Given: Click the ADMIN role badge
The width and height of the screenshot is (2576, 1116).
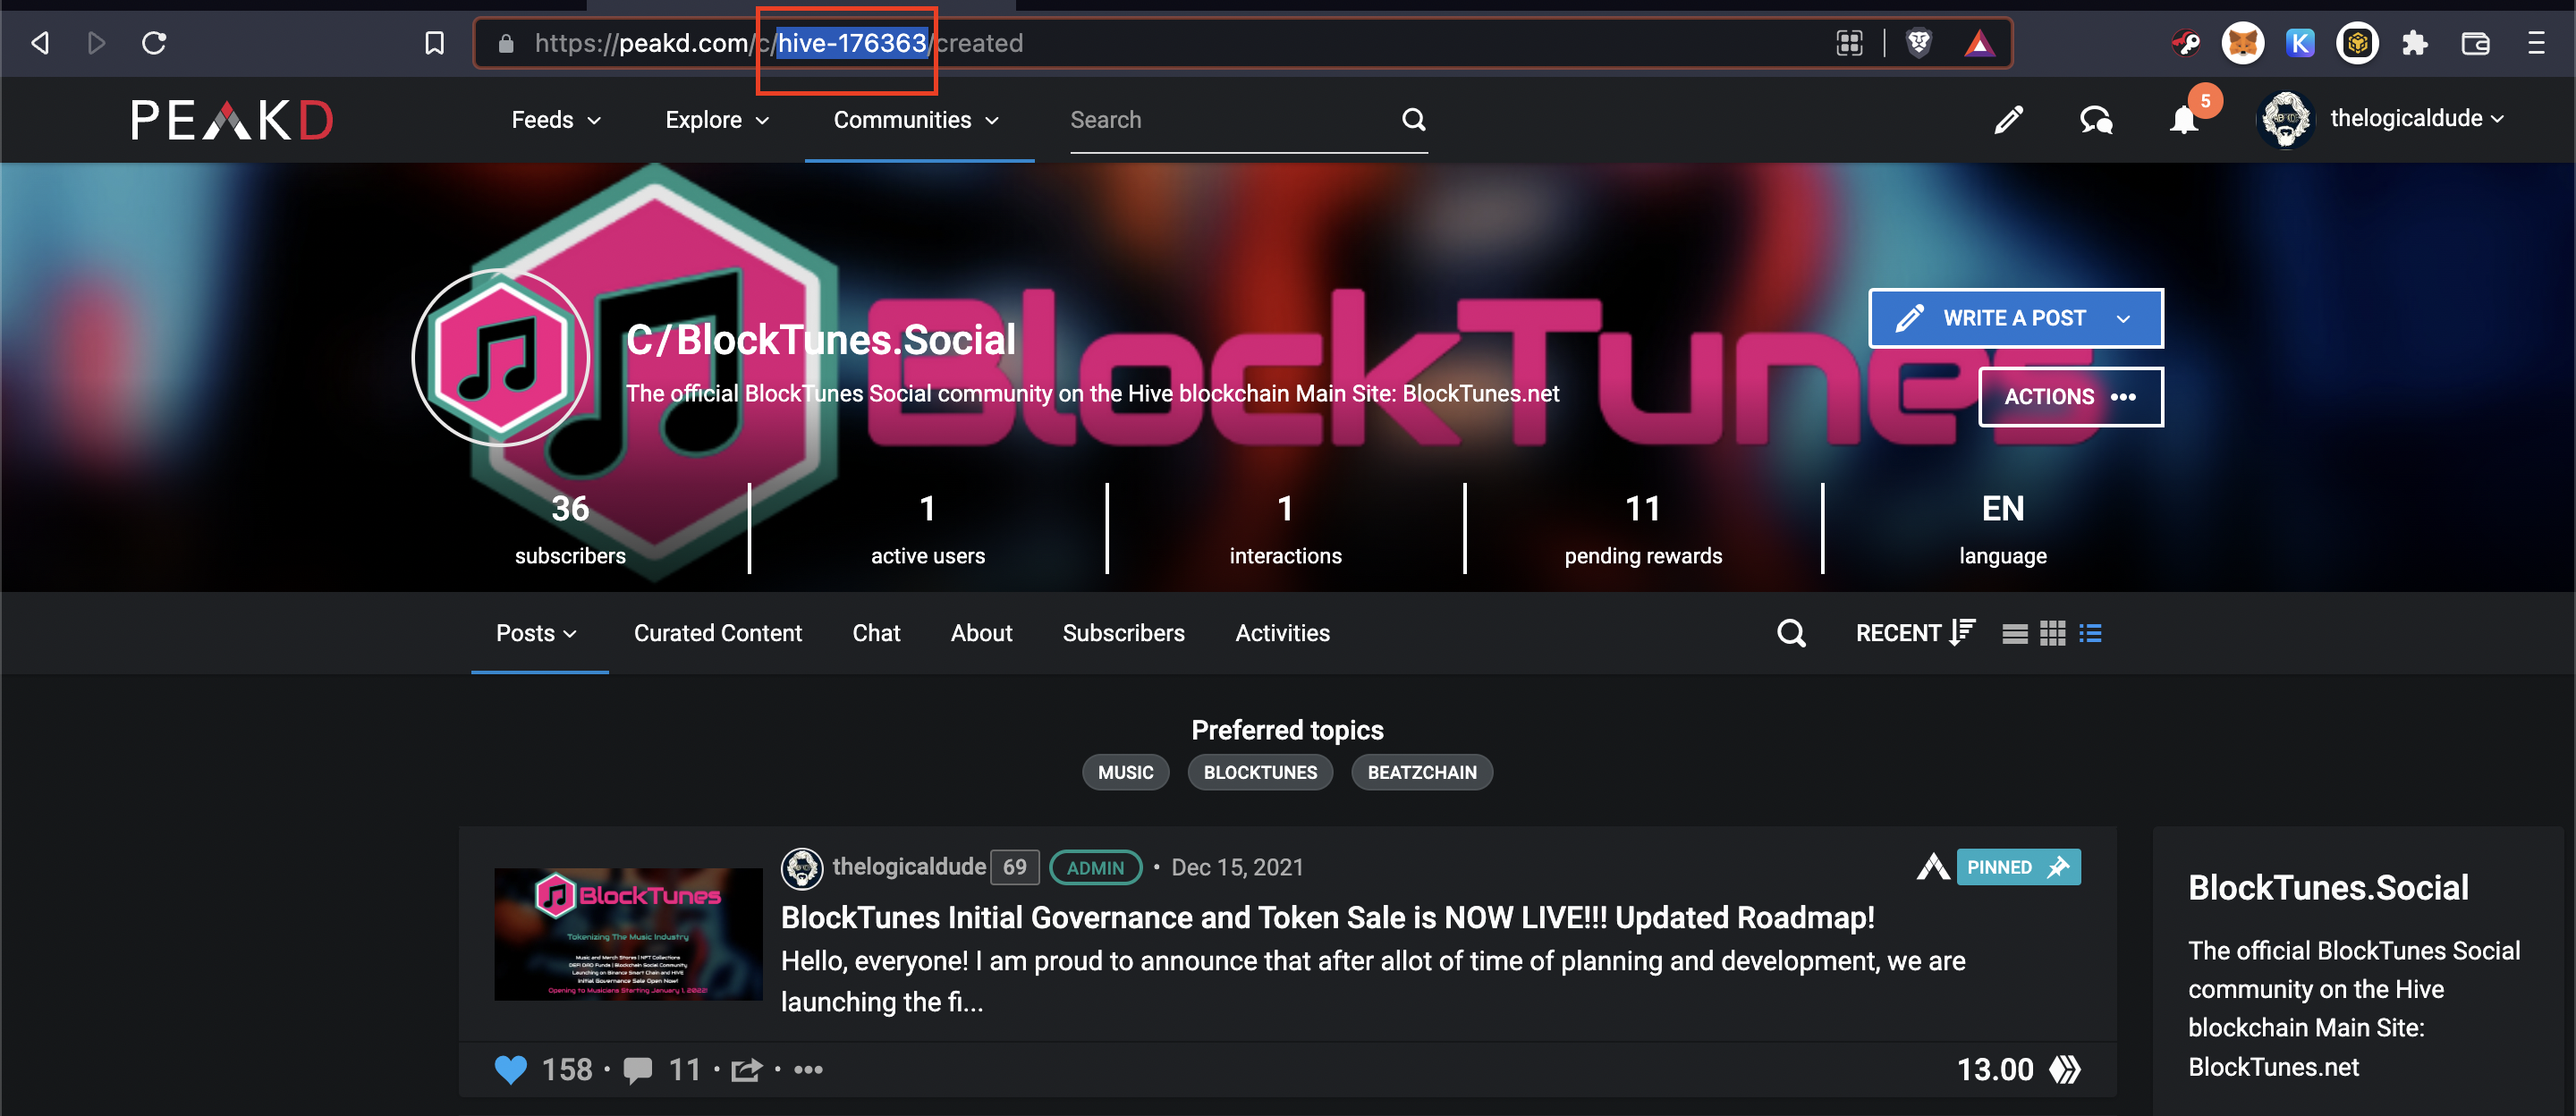Looking at the screenshot, I should 1095,867.
